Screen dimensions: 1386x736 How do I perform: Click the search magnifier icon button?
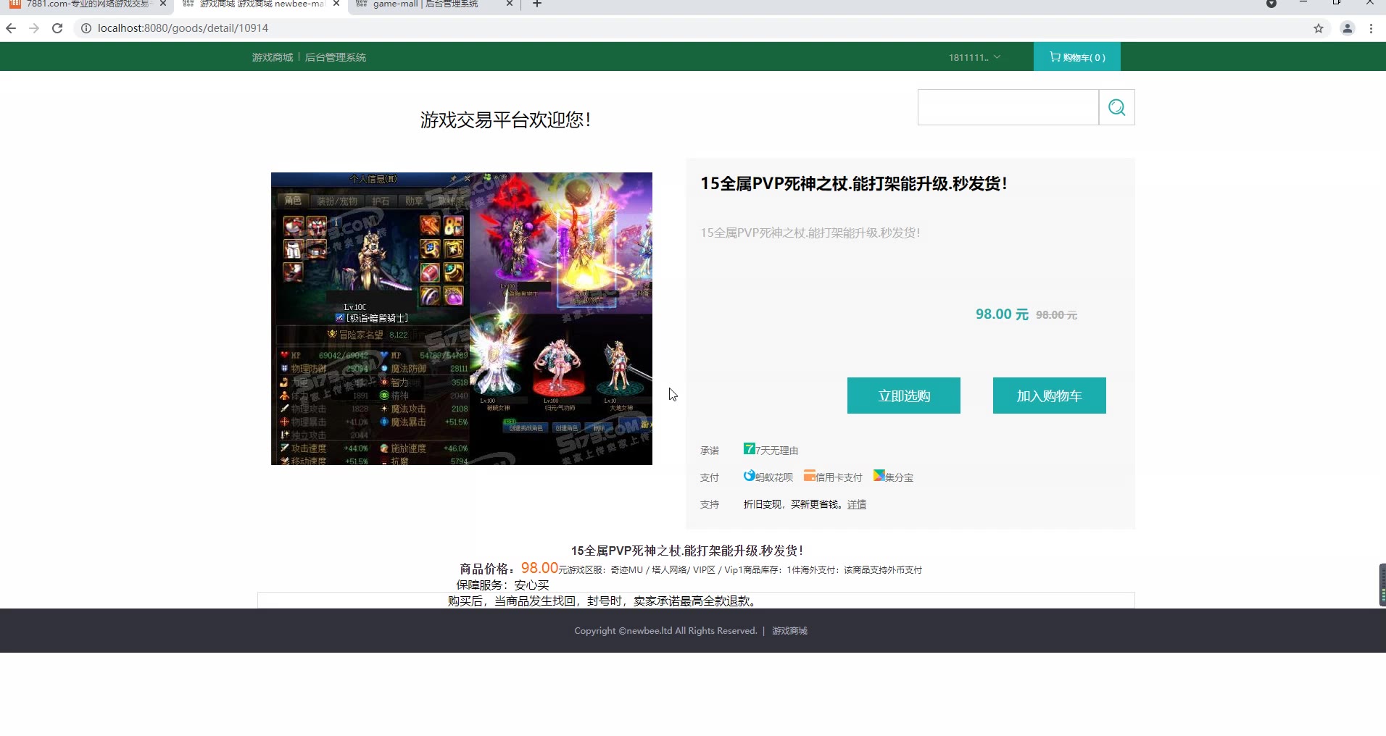pyautogui.click(x=1116, y=107)
